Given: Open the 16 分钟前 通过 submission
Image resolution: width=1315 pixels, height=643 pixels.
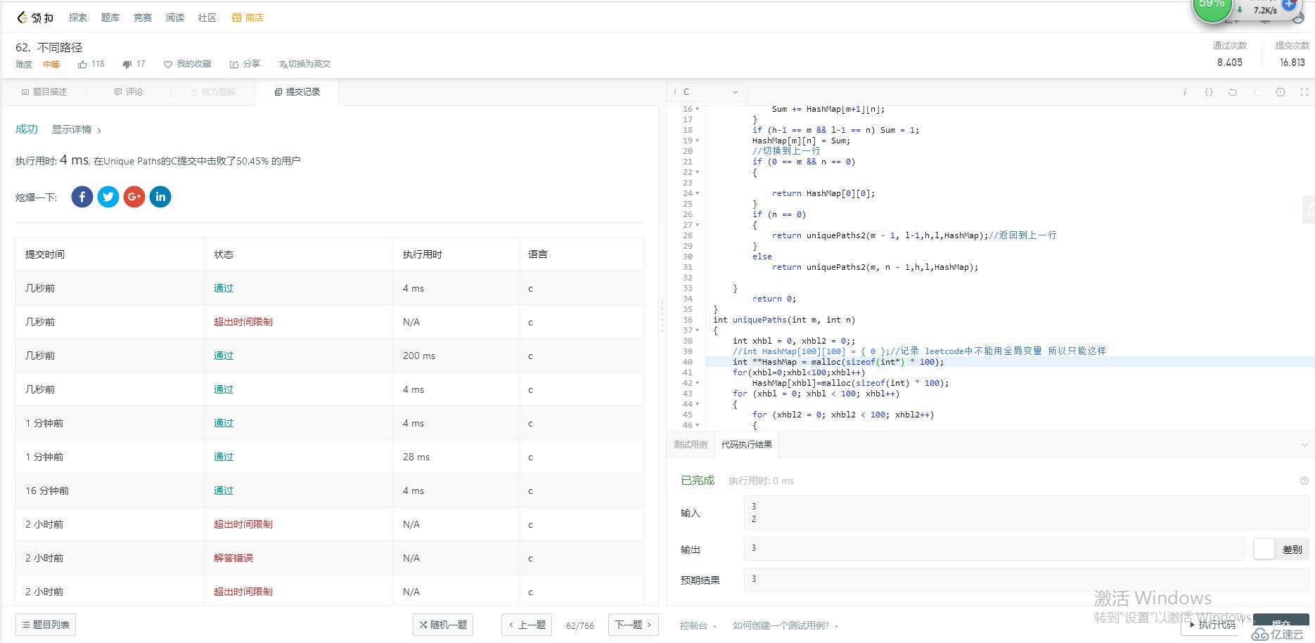Looking at the screenshot, I should pos(224,491).
